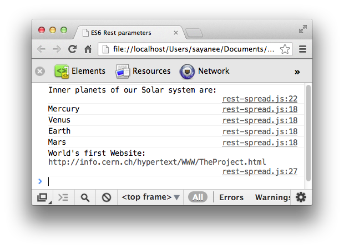Select the All filter pill
Screen dimensions: 344x249
coord(198,197)
